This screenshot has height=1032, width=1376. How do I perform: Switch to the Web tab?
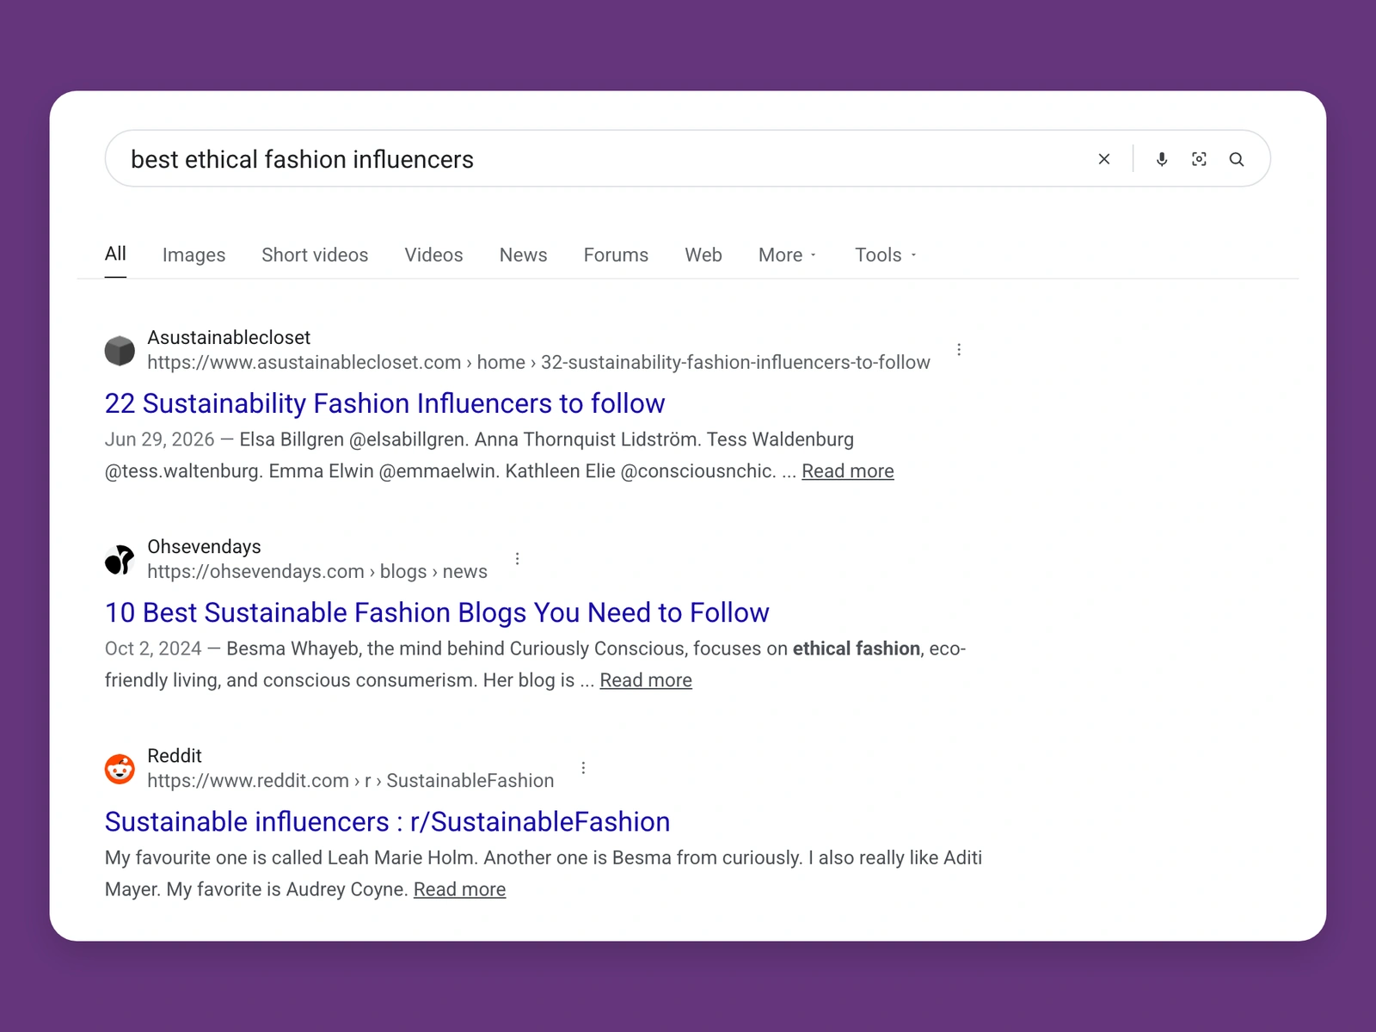703,255
